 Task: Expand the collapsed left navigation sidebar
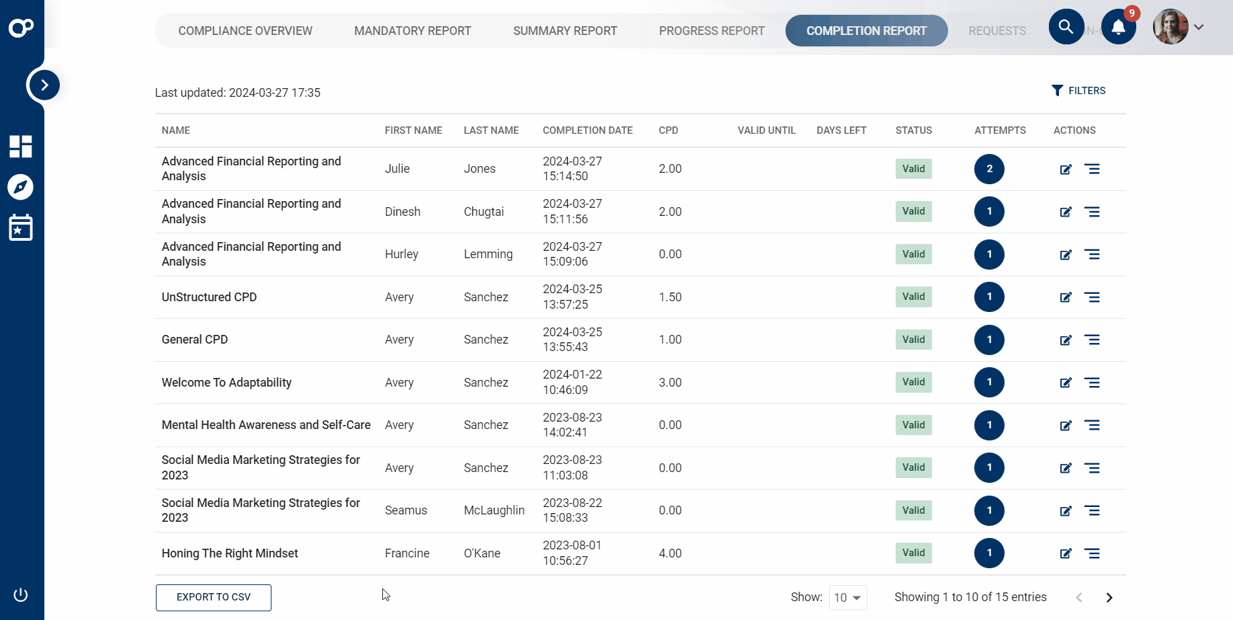click(44, 85)
